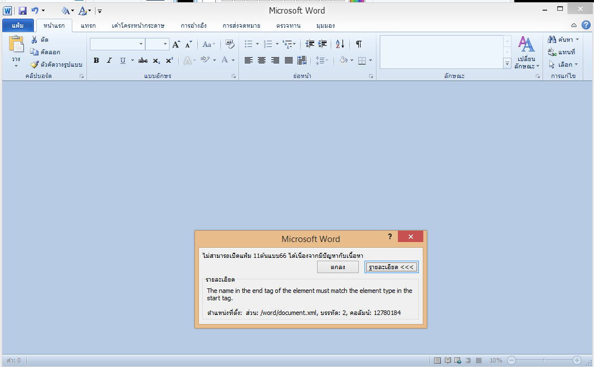The height and width of the screenshot is (367, 594).
Task: Click the Text Highlight Color icon
Action: pyautogui.click(x=205, y=60)
